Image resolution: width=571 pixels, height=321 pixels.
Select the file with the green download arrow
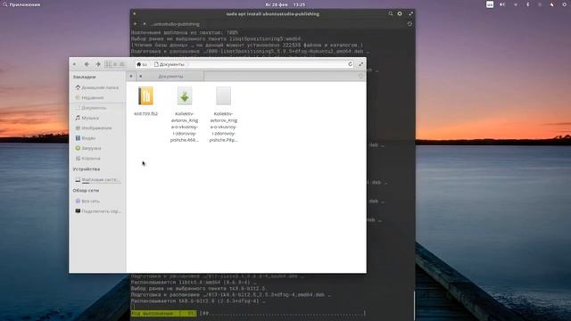coord(185,96)
